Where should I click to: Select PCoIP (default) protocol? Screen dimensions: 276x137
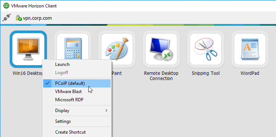pyautogui.click(x=77, y=83)
